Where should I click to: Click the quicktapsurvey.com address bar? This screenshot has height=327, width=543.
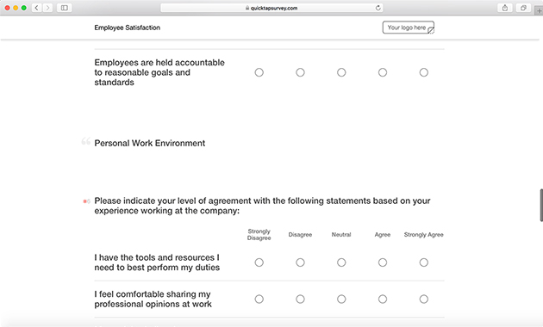click(271, 8)
